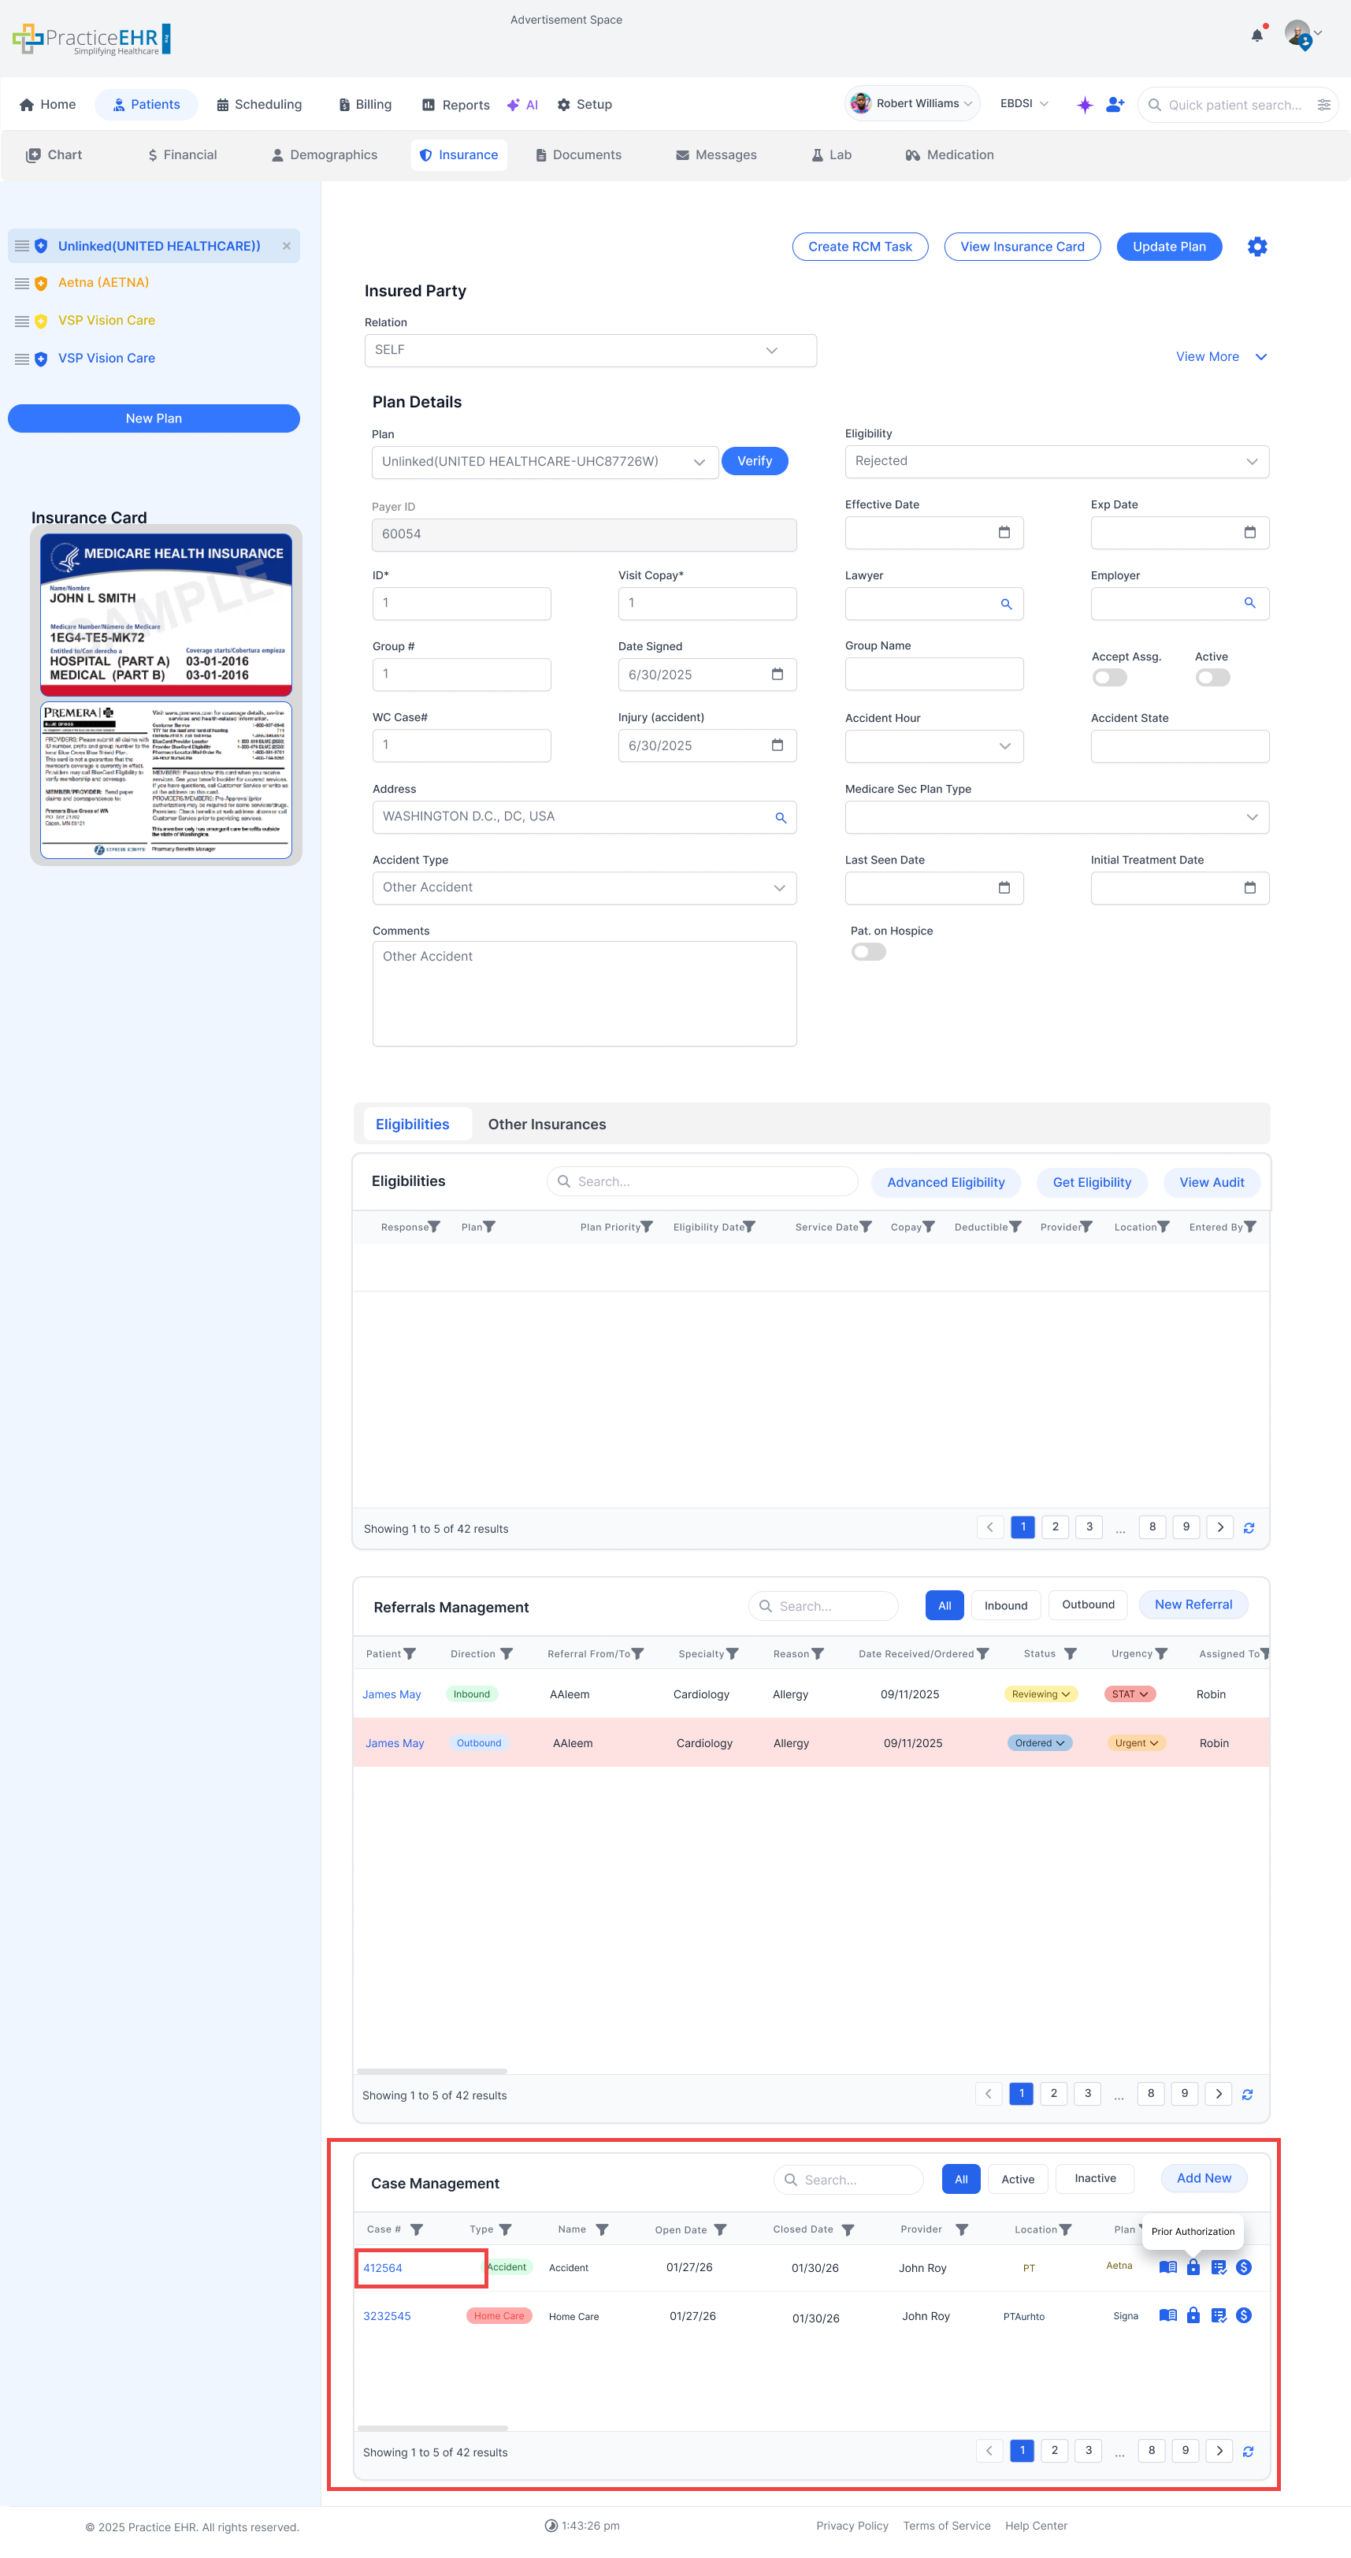Switch to the Other Insurances tab
This screenshot has height=2558, width=1351.
tap(547, 1123)
